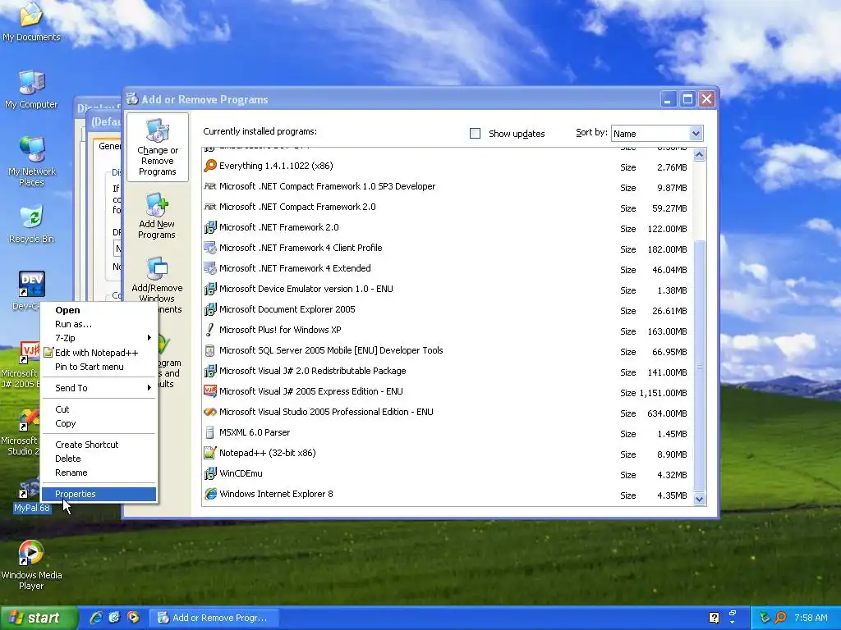Click the Visual J# 2005 Express Edition icon
841x630 pixels.
pos(210,391)
